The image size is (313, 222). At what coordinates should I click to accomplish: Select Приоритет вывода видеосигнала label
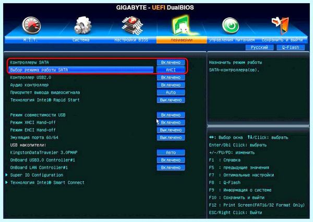[45, 92]
